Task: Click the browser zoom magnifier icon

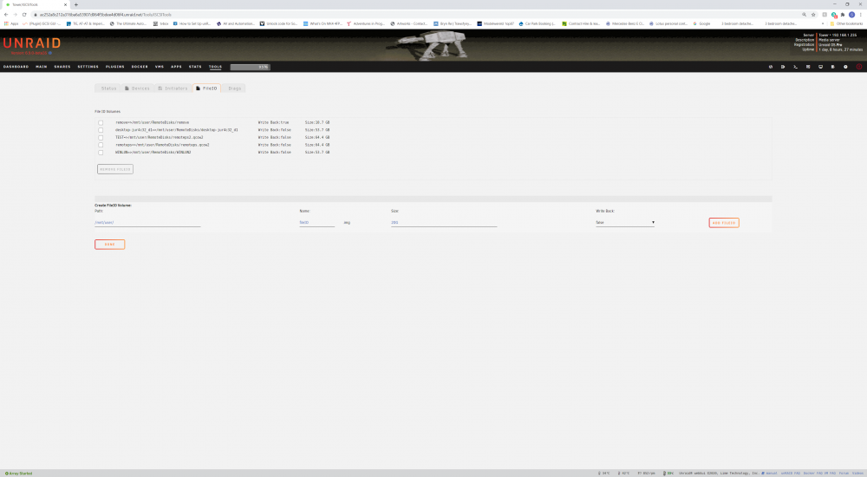Action: point(804,15)
